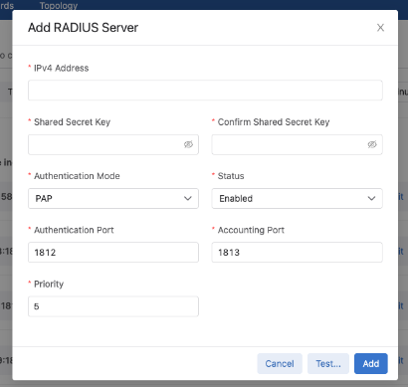Select the Priority field showing 5
408x387 pixels.
pyautogui.click(x=113, y=306)
